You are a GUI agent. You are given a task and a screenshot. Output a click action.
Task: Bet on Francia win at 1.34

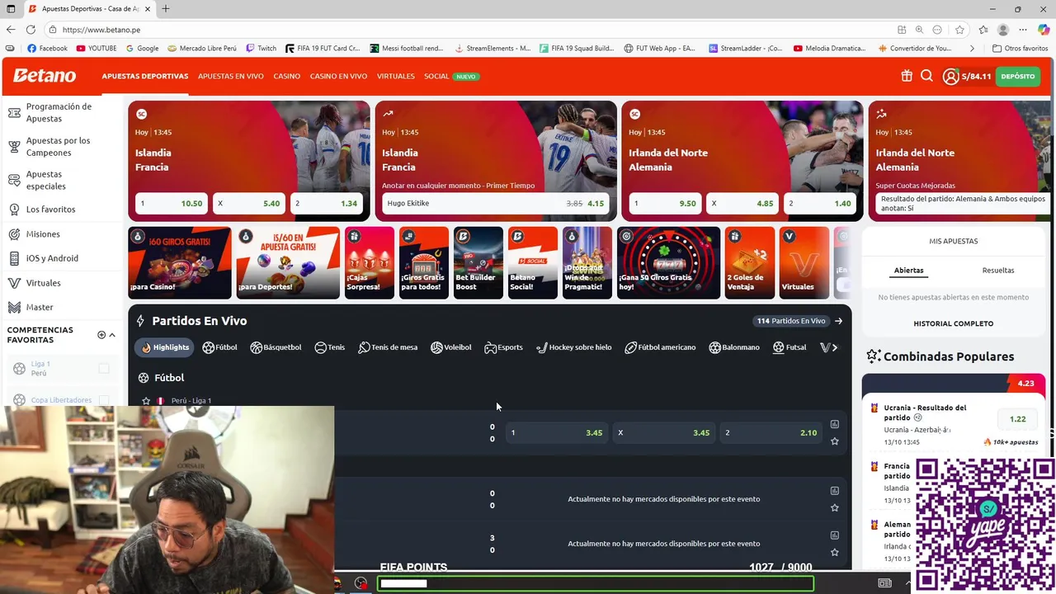coord(326,203)
